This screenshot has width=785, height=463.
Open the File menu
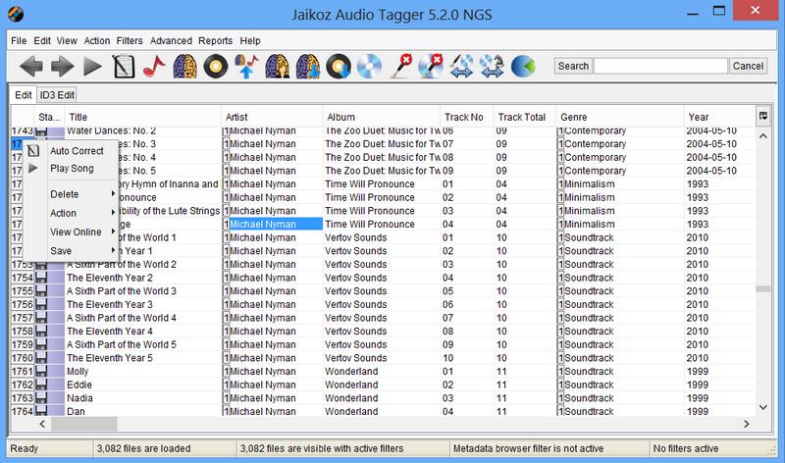point(19,40)
